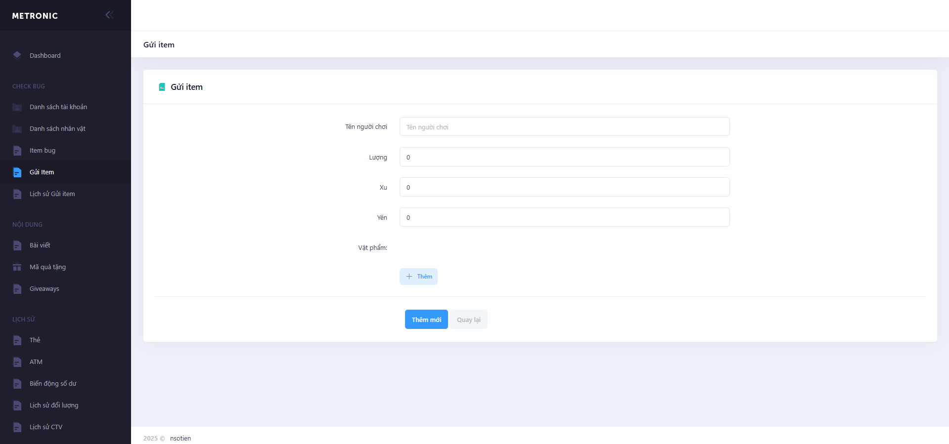Screen dimensions: 949x444
Task: Click Gửi item page header title
Action: pyautogui.click(x=159, y=44)
